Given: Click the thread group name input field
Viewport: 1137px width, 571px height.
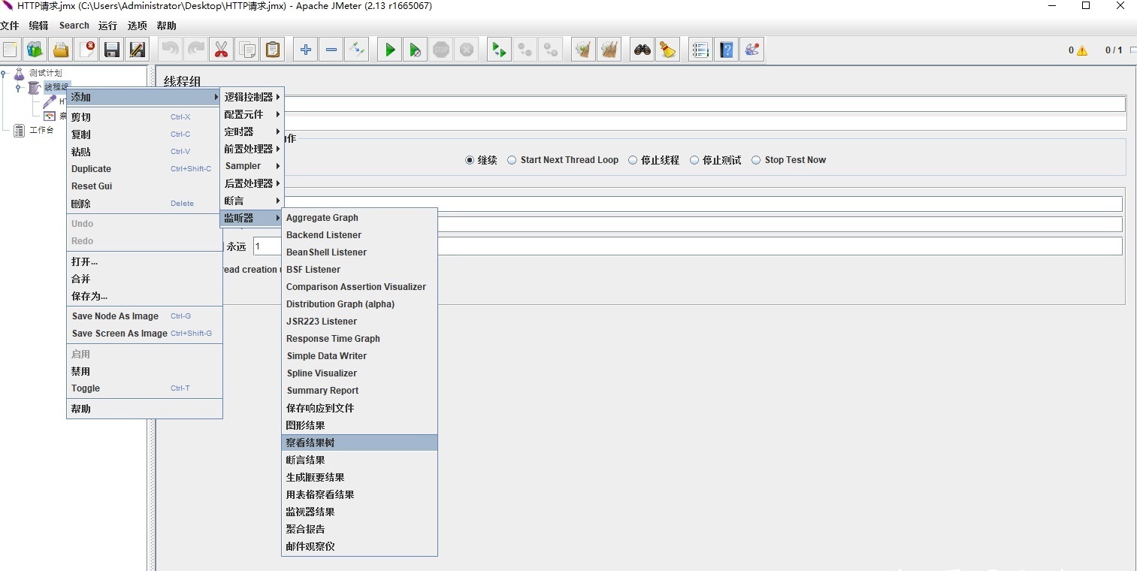Looking at the screenshot, I should click(x=704, y=104).
